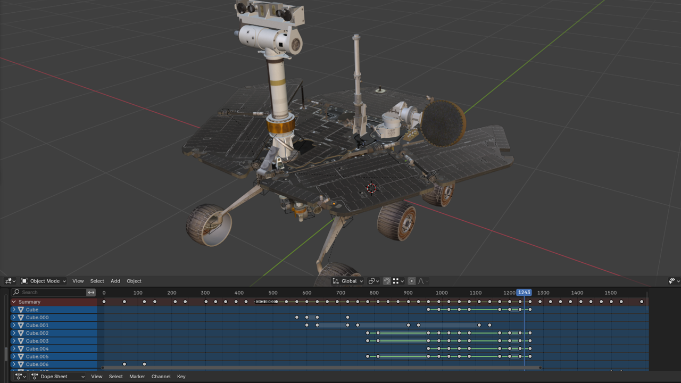The height and width of the screenshot is (383, 681).
Task: Click the Cube.004 mesh triangle icon
Action: click(x=21, y=348)
